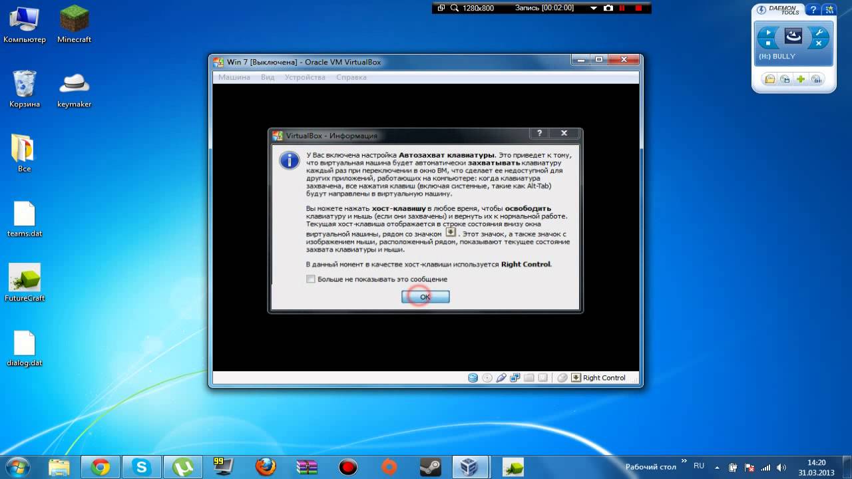Select the 'Все' folder on desktop

(x=25, y=153)
